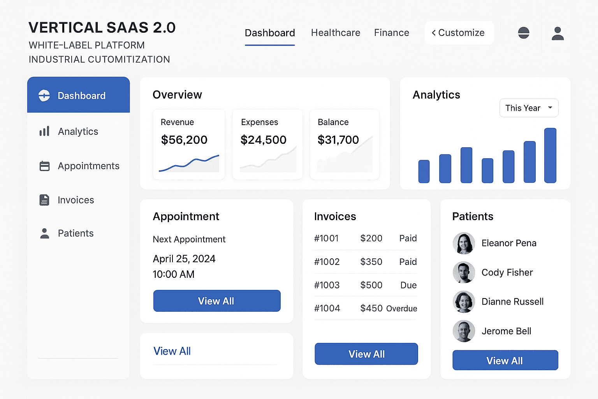Open the This Year dropdown
The image size is (598, 399).
pos(529,108)
